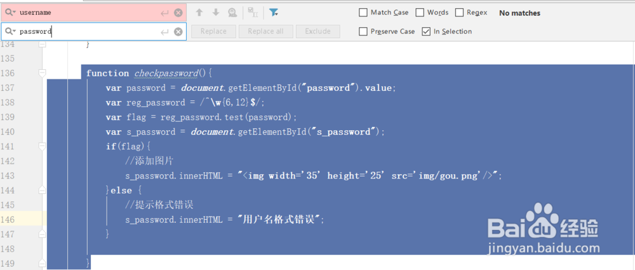Click the img/gou.png innerHTML line
The image size is (635, 270).
click(x=314, y=175)
